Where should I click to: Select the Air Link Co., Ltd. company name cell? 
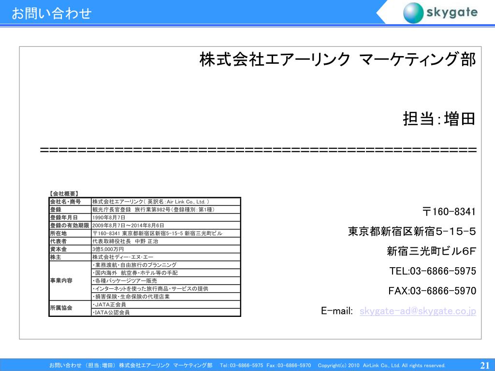166,201
